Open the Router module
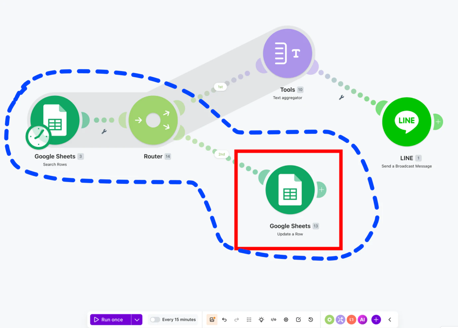The width and height of the screenshot is (458, 328). [x=153, y=120]
